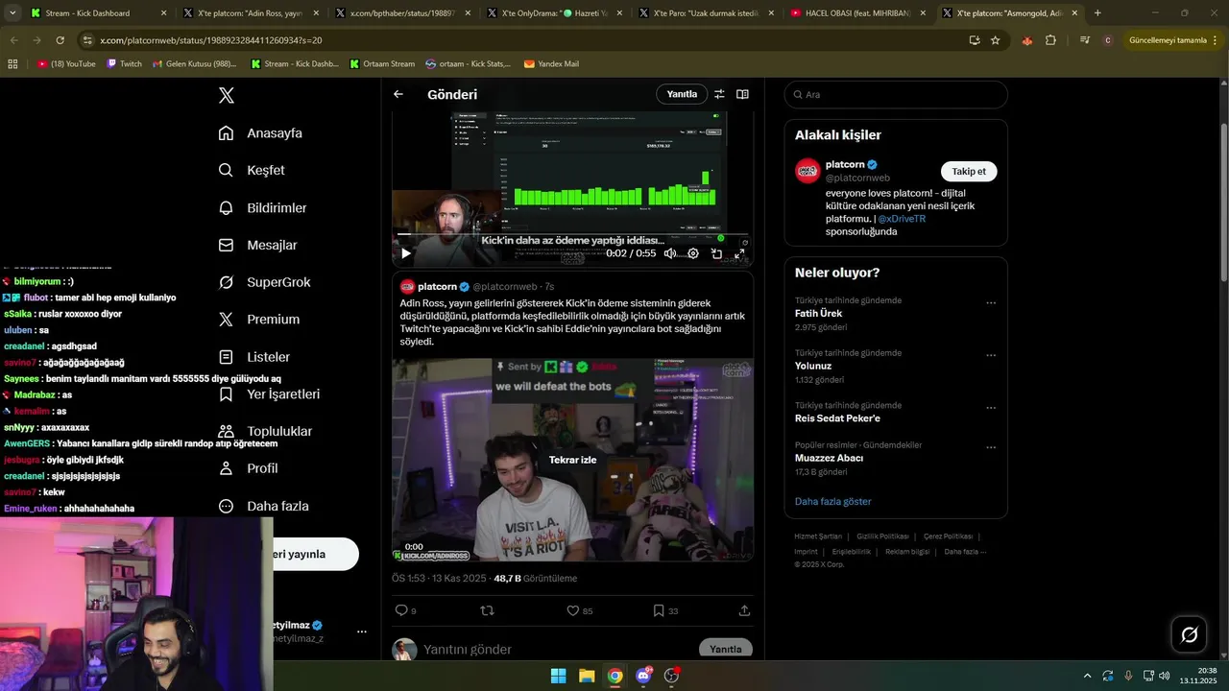Open account menu three dots

click(x=361, y=631)
